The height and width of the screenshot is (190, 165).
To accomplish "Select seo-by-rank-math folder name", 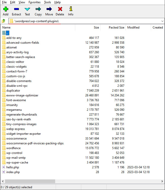I will coord(18,119).
